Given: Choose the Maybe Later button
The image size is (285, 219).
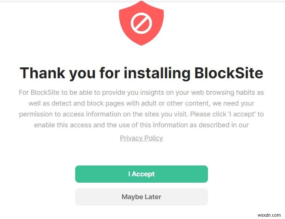Looking at the screenshot, I should tap(141, 197).
